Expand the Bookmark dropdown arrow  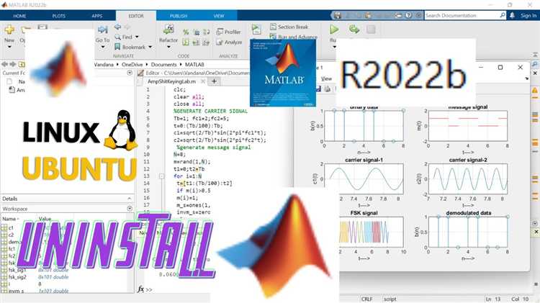(x=150, y=47)
